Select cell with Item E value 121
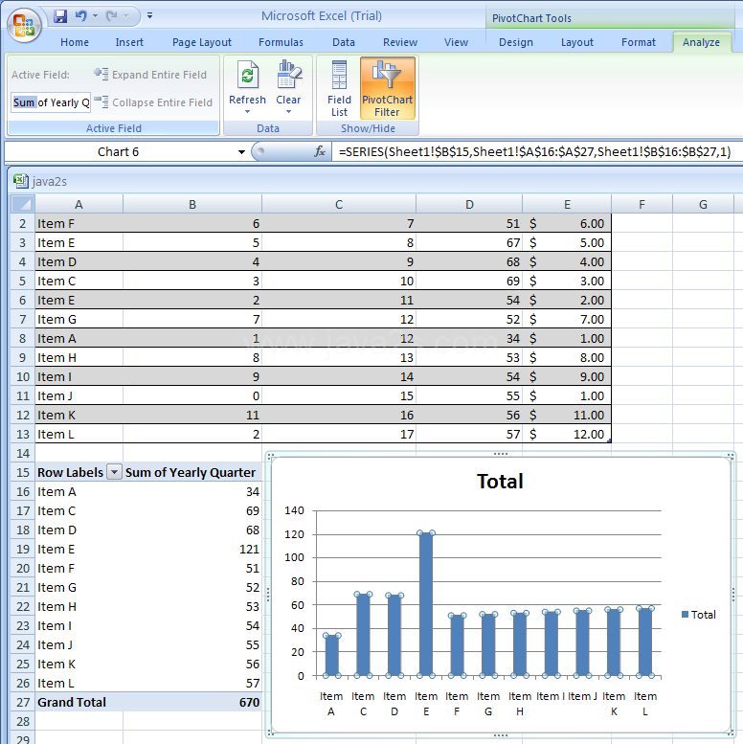The width and height of the screenshot is (743, 744). click(x=192, y=549)
